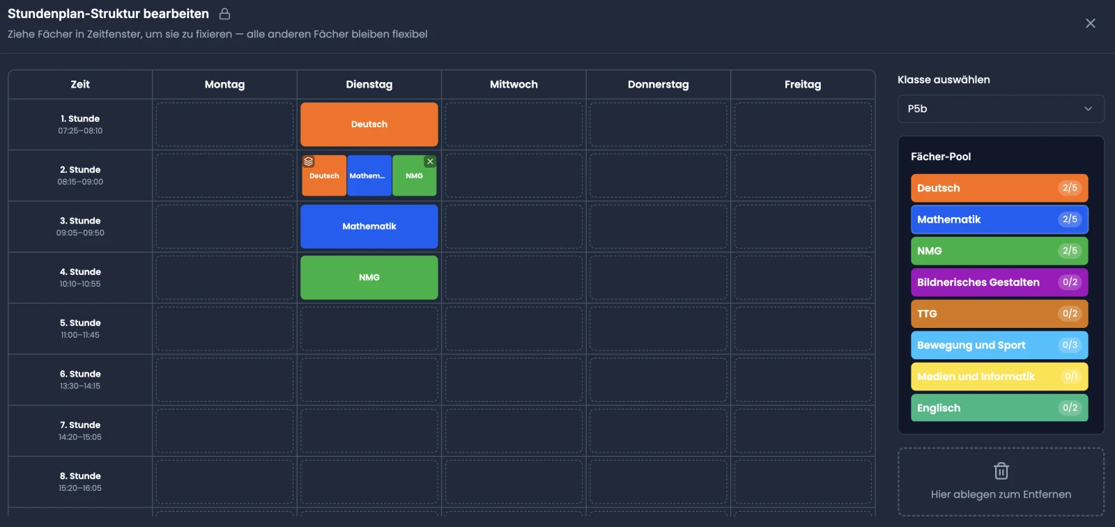The image size is (1115, 527).
Task: Click the 2. Stunde row label
Action: (x=80, y=170)
